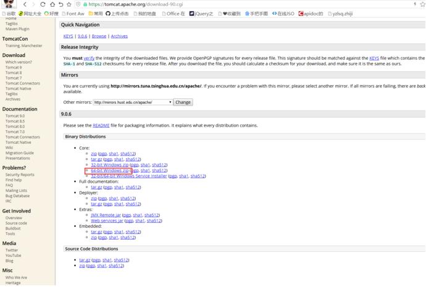Download the source code zip
Screen dimensions: 426x289
click(x=82, y=266)
